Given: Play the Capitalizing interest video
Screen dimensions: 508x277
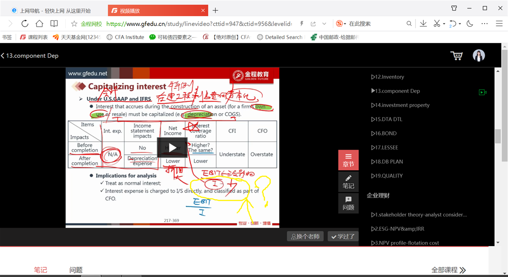Looking at the screenshot, I should [x=172, y=148].
